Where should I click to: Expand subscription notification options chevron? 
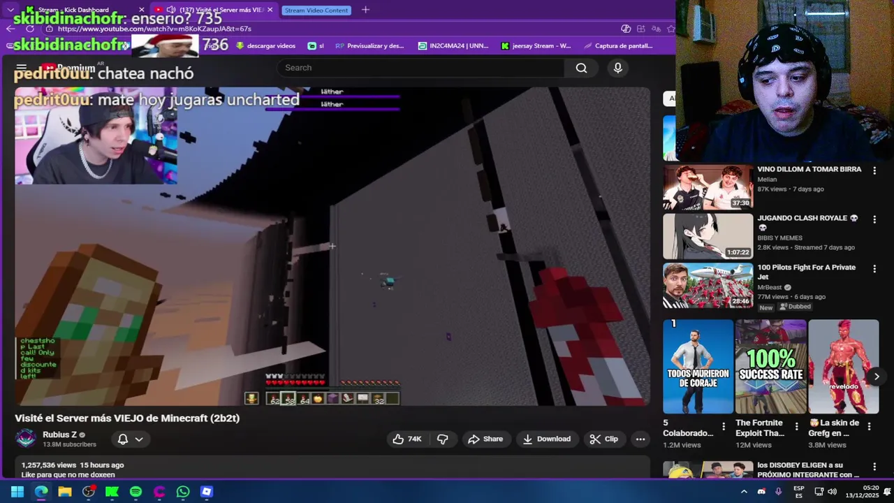click(x=139, y=439)
